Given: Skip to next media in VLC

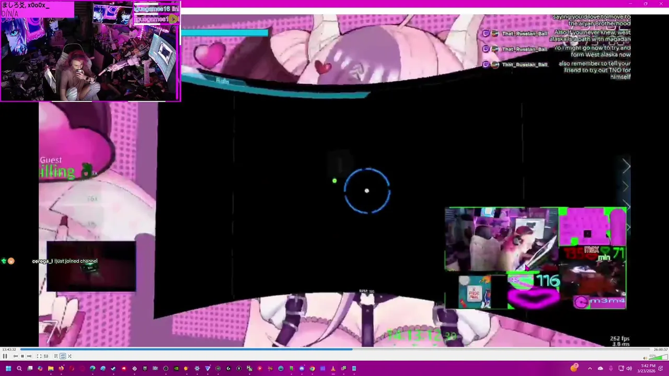Looking at the screenshot, I should [x=29, y=356].
